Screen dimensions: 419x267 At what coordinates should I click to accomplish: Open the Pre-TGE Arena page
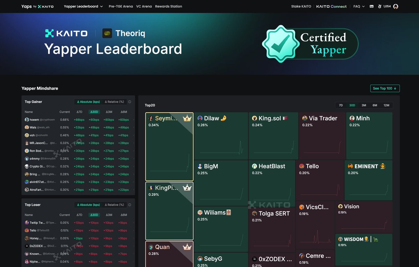(x=121, y=6)
